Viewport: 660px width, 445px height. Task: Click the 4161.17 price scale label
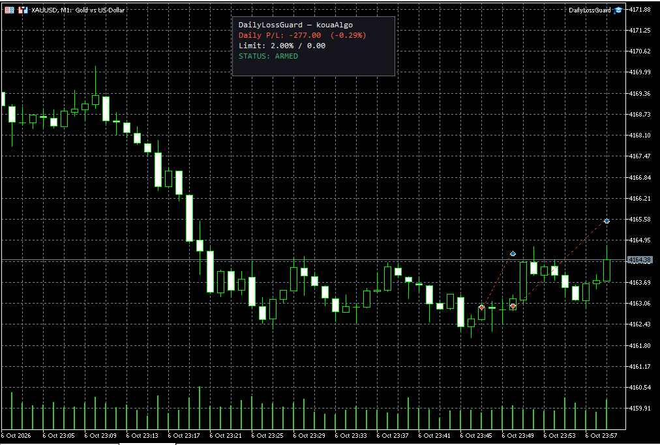pos(639,366)
